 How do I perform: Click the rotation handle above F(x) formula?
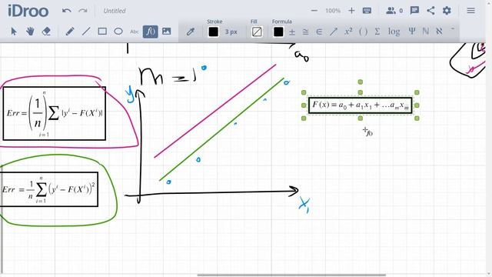point(361,82)
